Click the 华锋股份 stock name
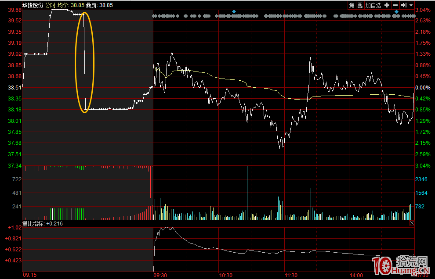 coord(33,5)
